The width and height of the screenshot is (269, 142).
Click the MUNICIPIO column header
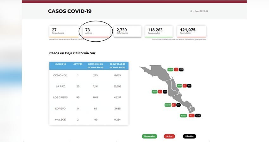(x=60, y=64)
